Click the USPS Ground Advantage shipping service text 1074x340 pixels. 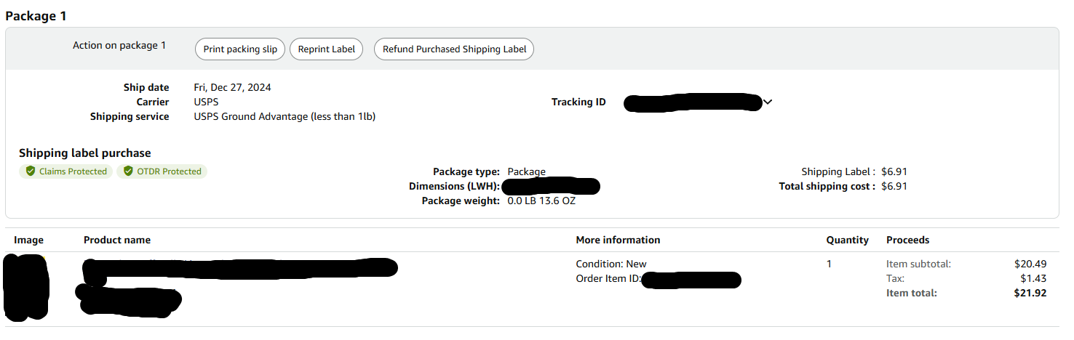[x=285, y=116]
